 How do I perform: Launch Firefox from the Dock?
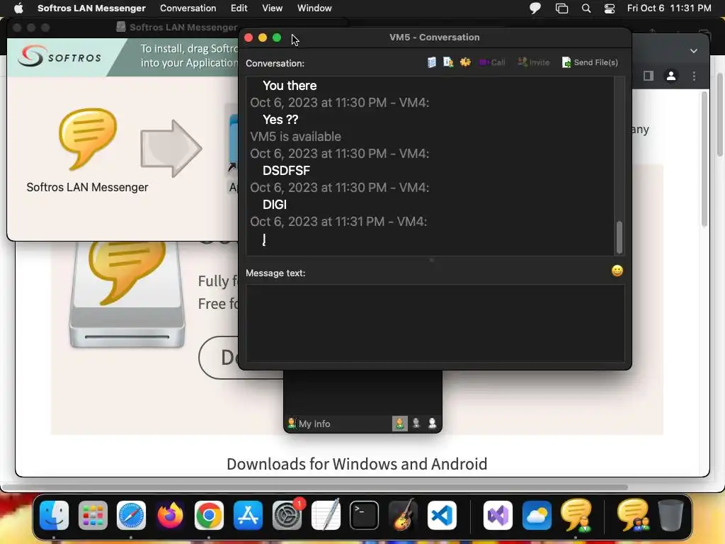point(170,515)
